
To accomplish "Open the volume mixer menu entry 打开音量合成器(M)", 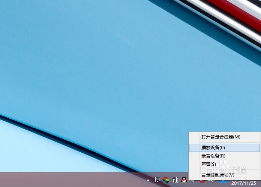I will point(221,137).
